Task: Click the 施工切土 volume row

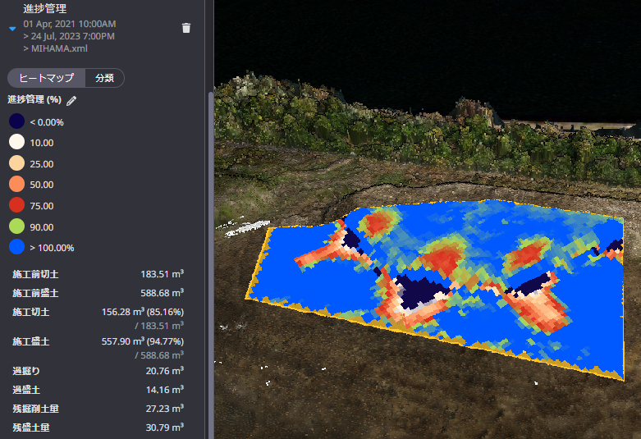Action: click(x=98, y=313)
